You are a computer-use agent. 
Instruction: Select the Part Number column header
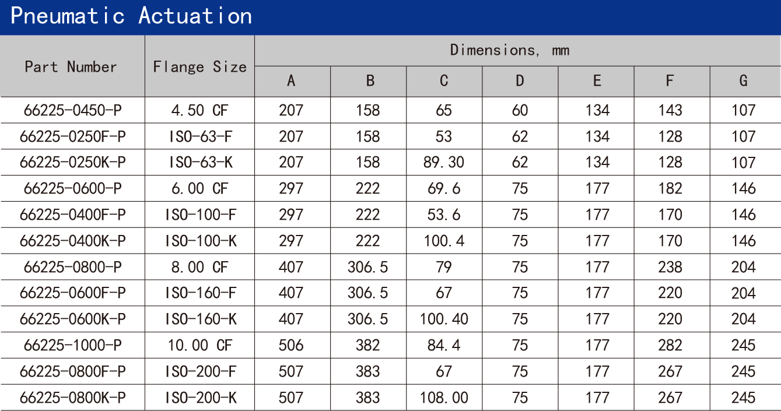click(71, 66)
